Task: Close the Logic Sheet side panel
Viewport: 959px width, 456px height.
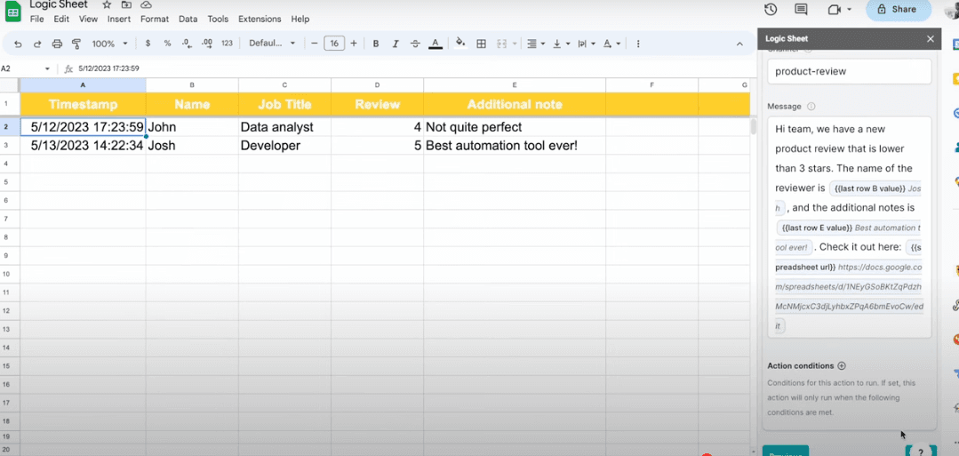Action: 931,39
